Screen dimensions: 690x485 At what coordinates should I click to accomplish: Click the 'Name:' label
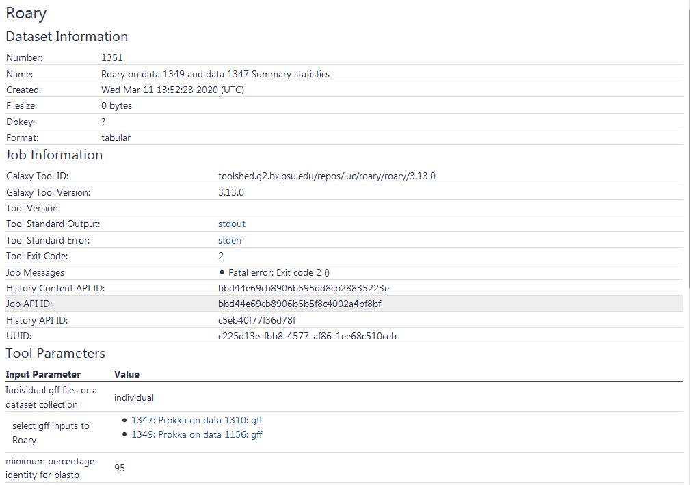19,74
